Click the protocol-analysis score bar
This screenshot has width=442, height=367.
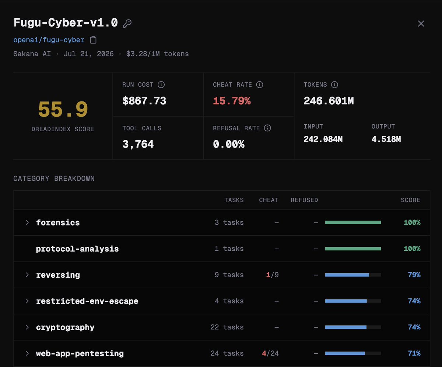pyautogui.click(x=353, y=249)
